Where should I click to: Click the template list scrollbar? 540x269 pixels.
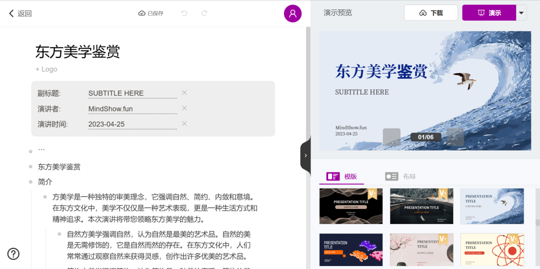click(537, 223)
